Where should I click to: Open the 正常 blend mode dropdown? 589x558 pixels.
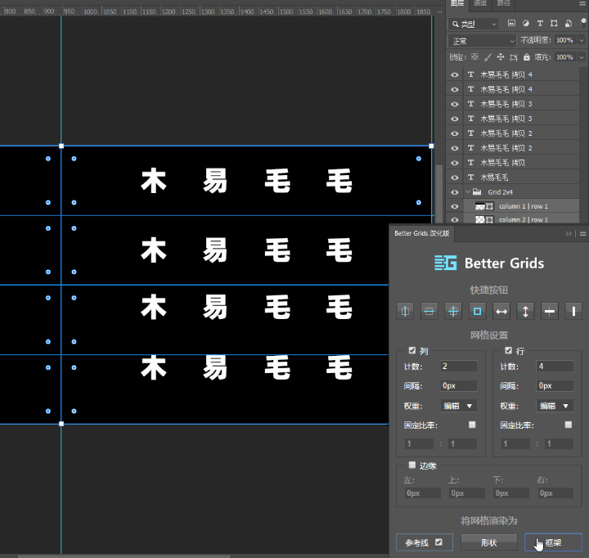tap(483, 41)
